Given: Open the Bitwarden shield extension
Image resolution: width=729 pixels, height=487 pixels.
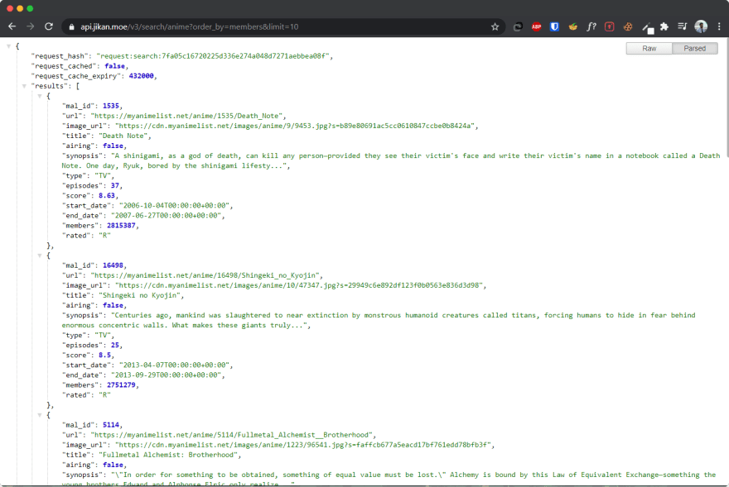Looking at the screenshot, I should pos(554,27).
